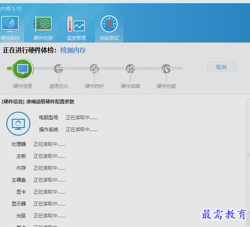Click the blue 检测内存 status text
The height and width of the screenshot is (227, 250).
(x=73, y=50)
